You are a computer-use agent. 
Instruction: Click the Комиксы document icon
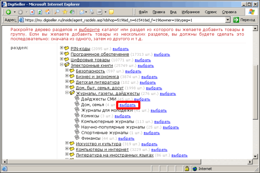click(x=77, y=115)
